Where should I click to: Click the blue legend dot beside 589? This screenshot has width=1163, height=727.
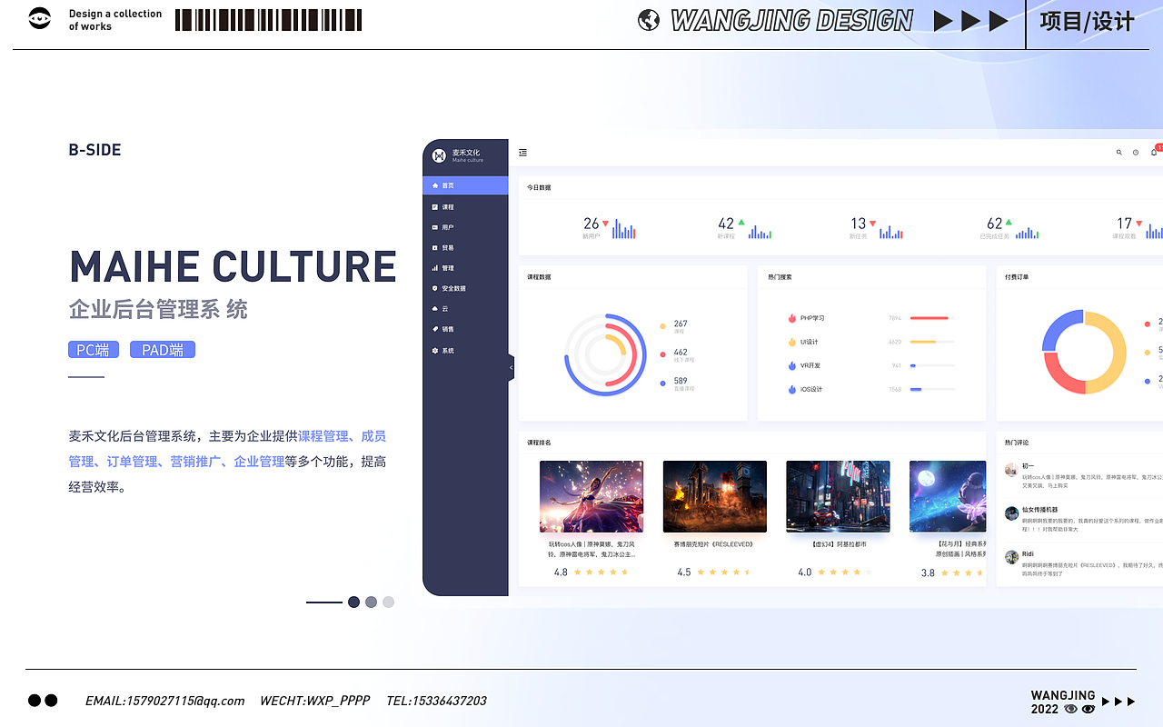pyautogui.click(x=663, y=383)
